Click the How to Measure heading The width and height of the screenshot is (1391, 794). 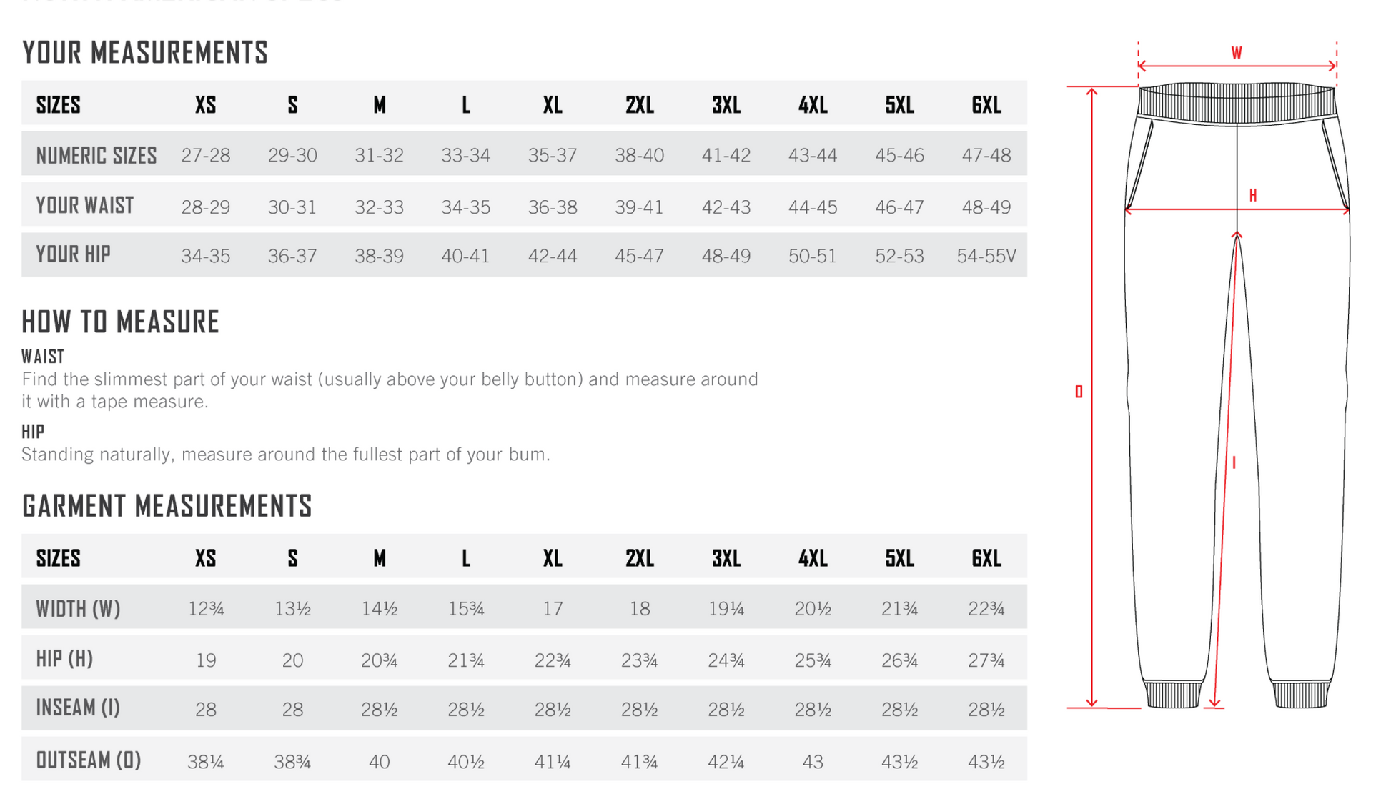tap(120, 322)
